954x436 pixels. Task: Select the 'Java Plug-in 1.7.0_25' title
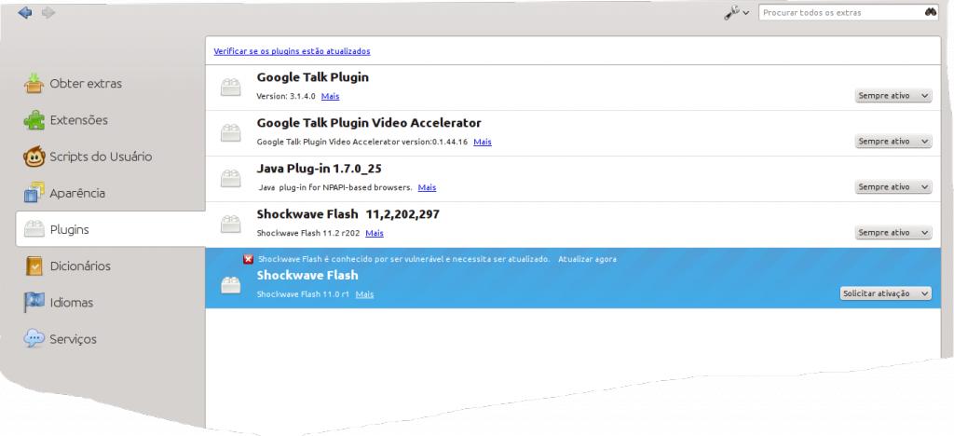(x=320, y=169)
